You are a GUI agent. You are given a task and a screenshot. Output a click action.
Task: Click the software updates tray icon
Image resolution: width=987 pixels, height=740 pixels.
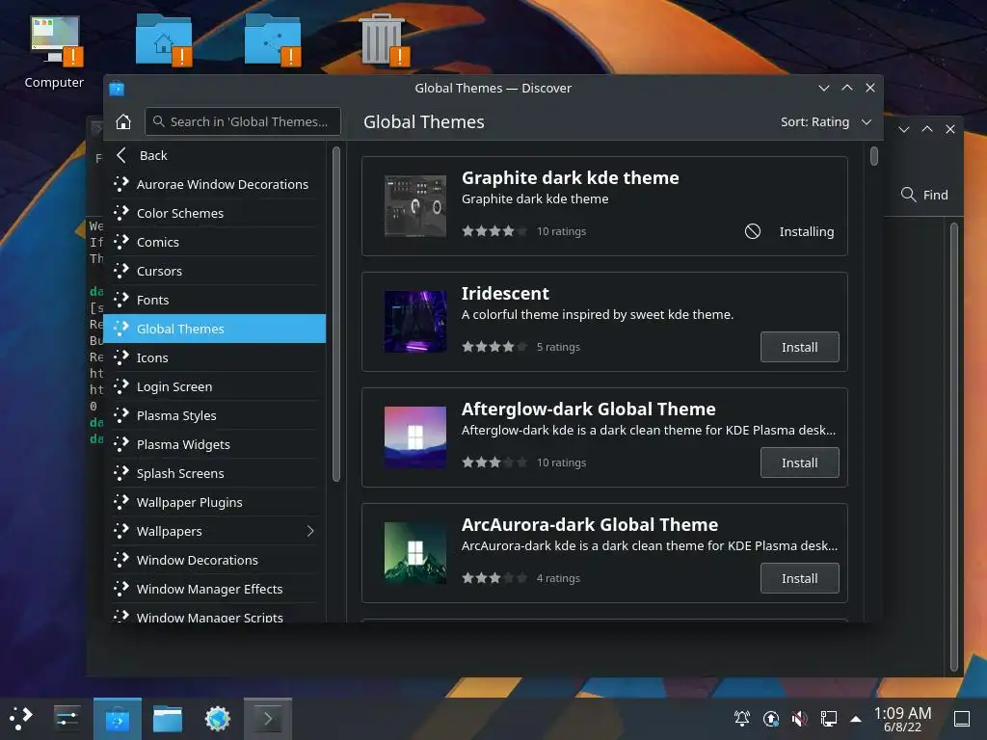coord(770,718)
